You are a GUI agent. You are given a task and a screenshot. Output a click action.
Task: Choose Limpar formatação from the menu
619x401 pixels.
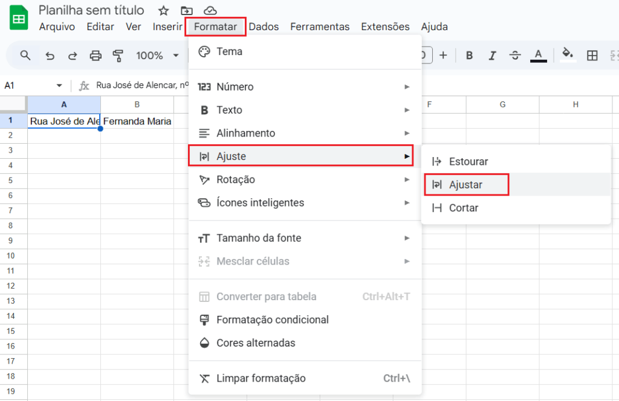tap(259, 379)
